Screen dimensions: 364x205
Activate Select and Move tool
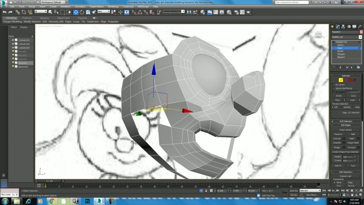coord(76,12)
